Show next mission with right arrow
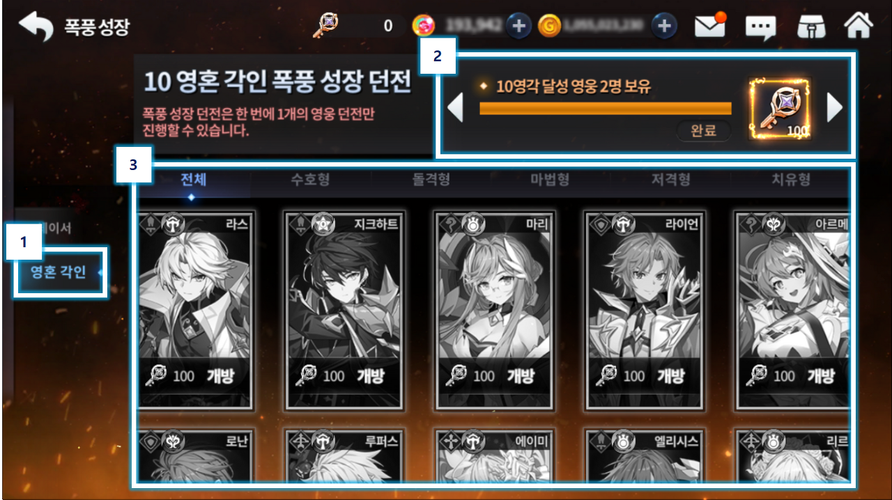The width and height of the screenshot is (892, 500). 834,107
